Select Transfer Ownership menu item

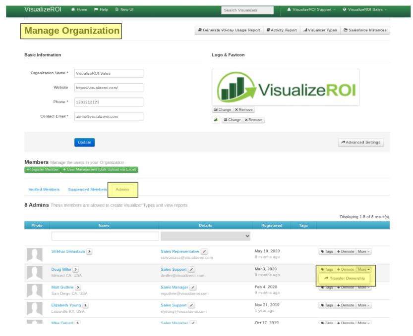tap(345, 279)
